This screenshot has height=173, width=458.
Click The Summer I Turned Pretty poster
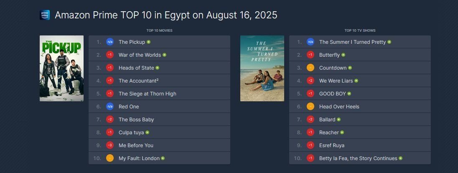[262, 68]
